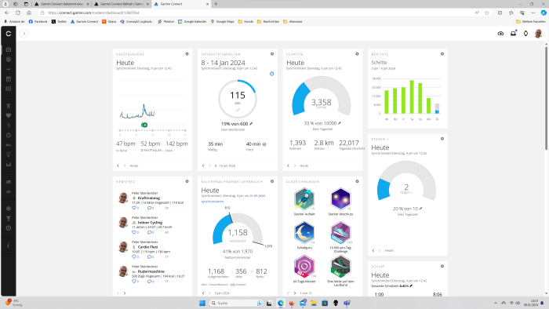Comment on the Krafttraining activity
The image size is (549, 309).
[x=150, y=208]
